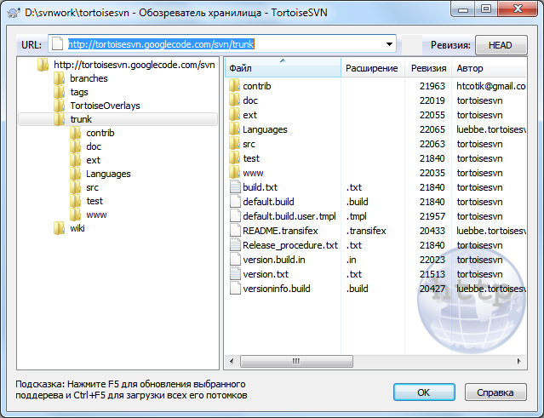Click the branches folder icon in tree
Image resolution: width=544 pixels, height=418 pixels.
point(60,78)
